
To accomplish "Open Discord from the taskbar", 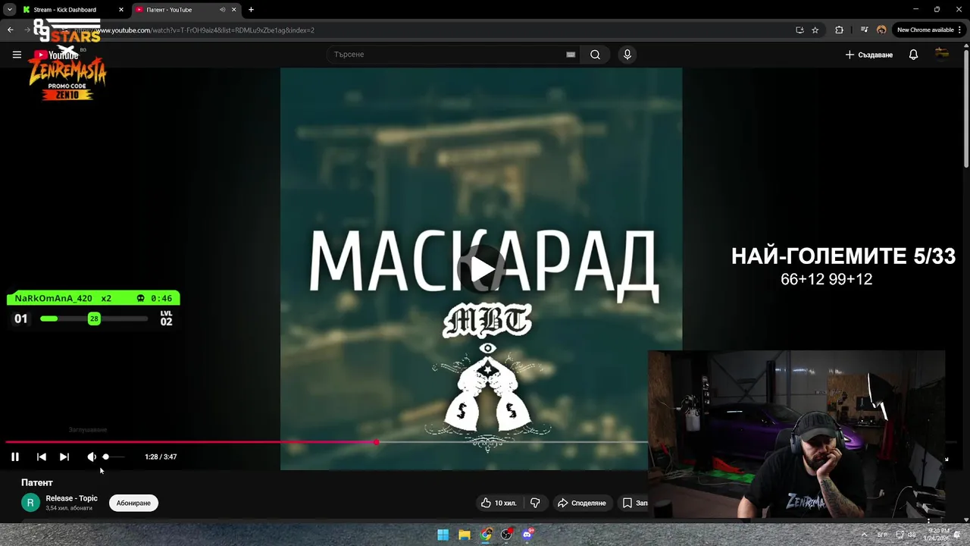I will coord(527,535).
